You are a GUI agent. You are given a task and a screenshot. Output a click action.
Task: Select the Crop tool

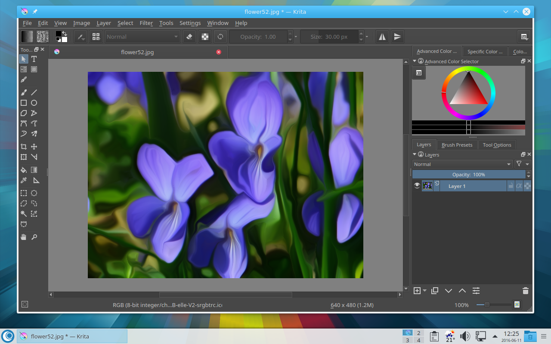click(x=24, y=147)
